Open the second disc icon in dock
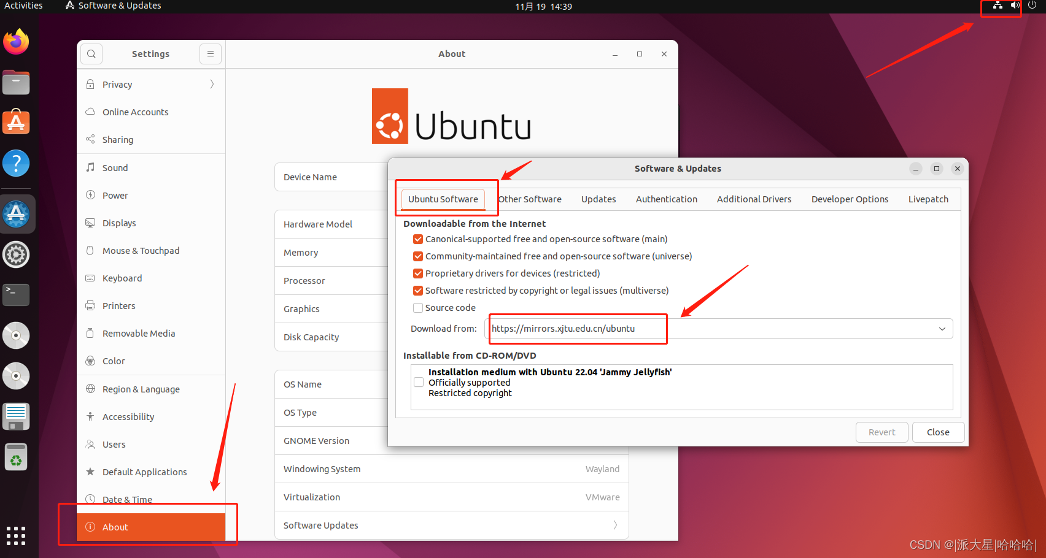This screenshot has width=1046, height=558. tap(17, 376)
